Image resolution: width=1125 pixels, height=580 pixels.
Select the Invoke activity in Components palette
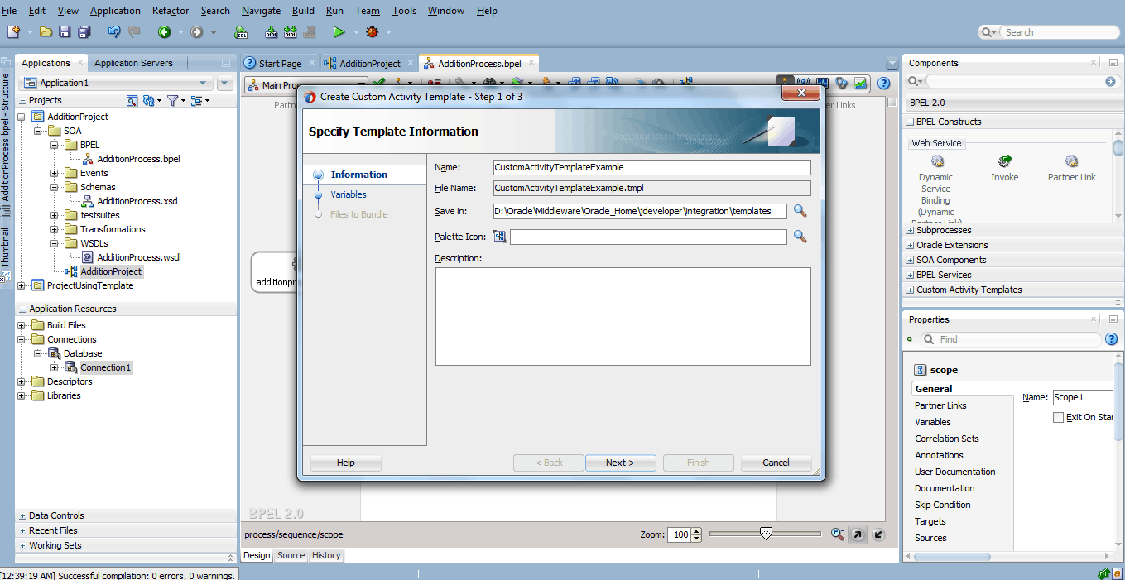1004,168
